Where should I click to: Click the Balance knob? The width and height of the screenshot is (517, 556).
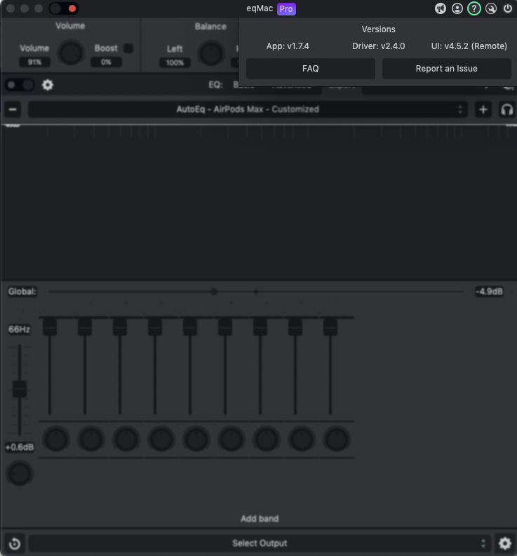210,54
